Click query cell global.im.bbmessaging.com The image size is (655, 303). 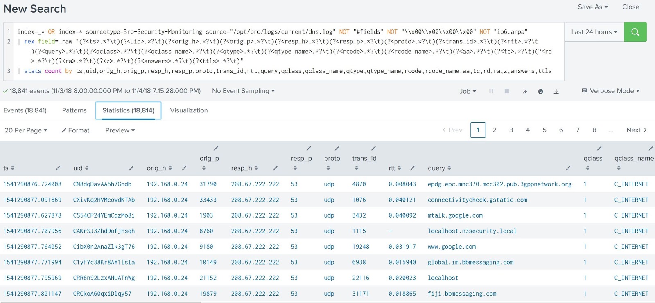470,263
